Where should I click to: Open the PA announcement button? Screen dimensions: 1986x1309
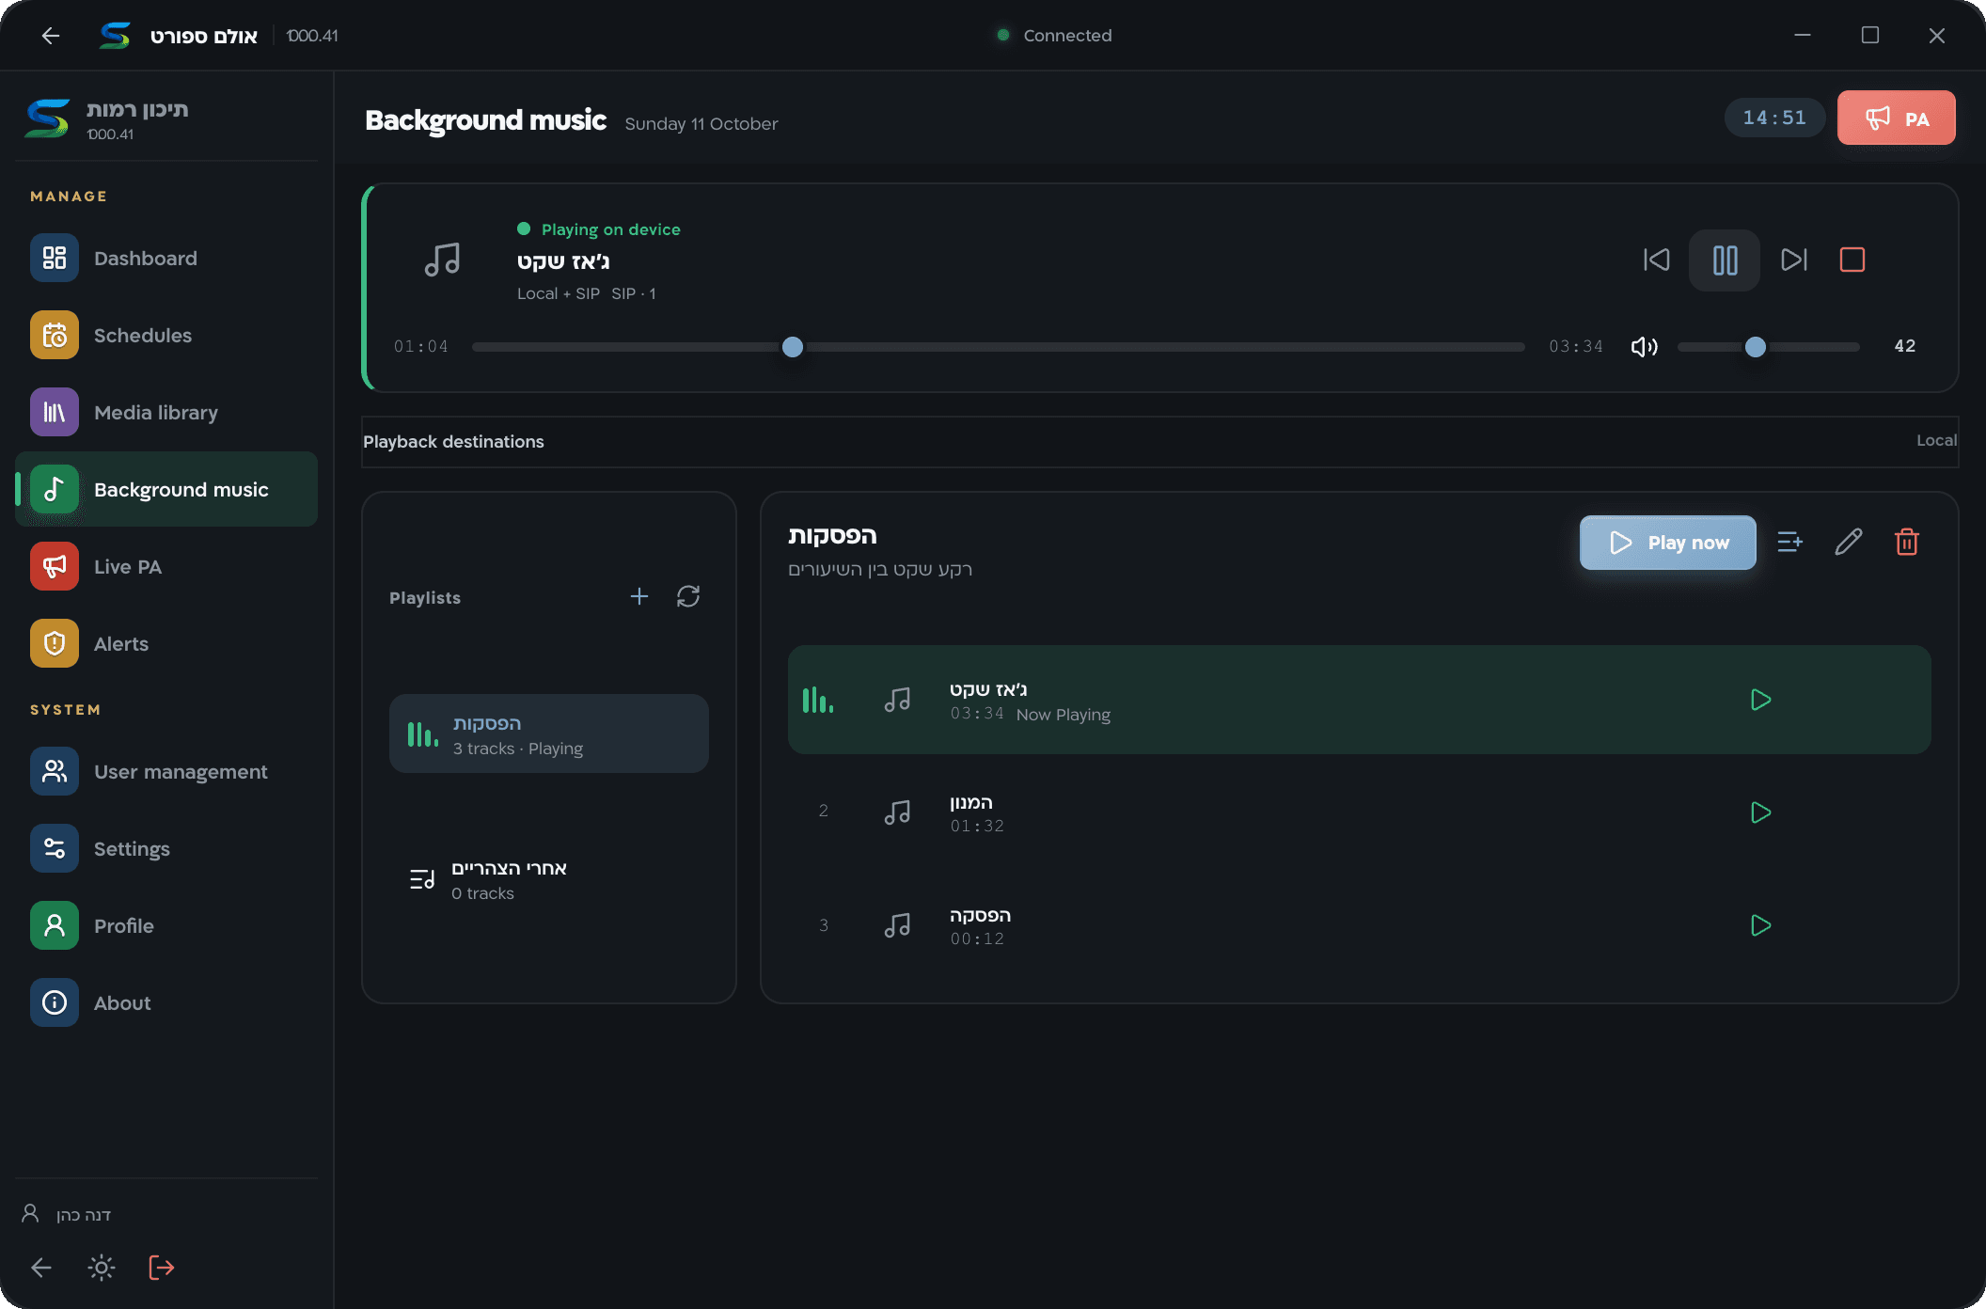1896,118
